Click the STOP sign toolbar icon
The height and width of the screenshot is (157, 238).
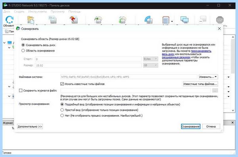pyautogui.click(x=220, y=20)
